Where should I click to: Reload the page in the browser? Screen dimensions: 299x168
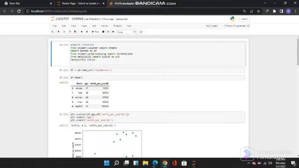19,11
